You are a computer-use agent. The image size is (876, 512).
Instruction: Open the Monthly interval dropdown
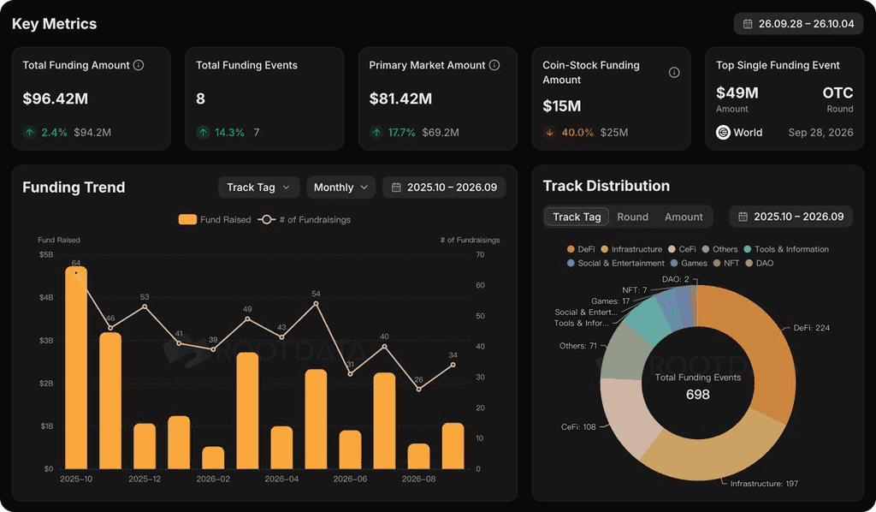340,188
